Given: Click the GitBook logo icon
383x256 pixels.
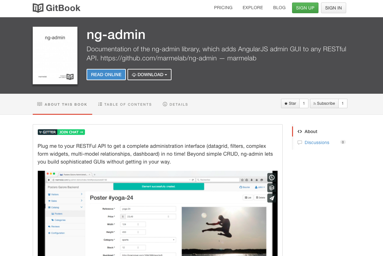Looking at the screenshot, I should point(38,8).
